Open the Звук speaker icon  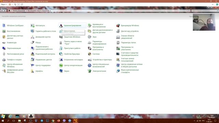tap(89, 37)
